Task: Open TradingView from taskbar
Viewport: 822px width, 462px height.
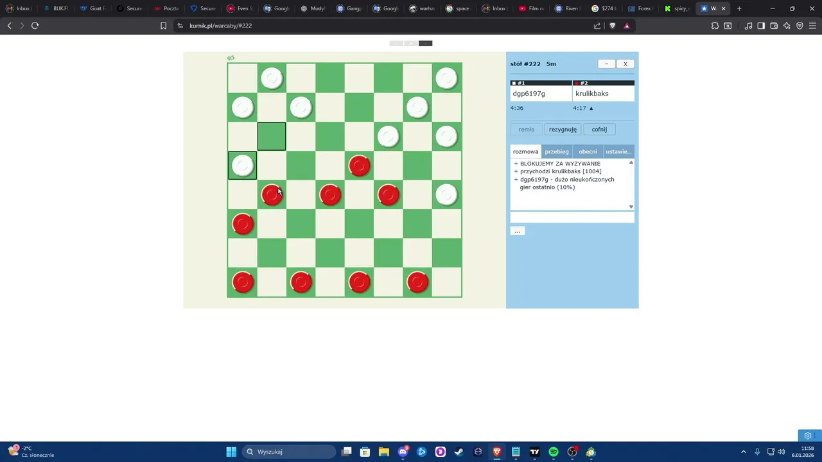Action: pos(534,452)
